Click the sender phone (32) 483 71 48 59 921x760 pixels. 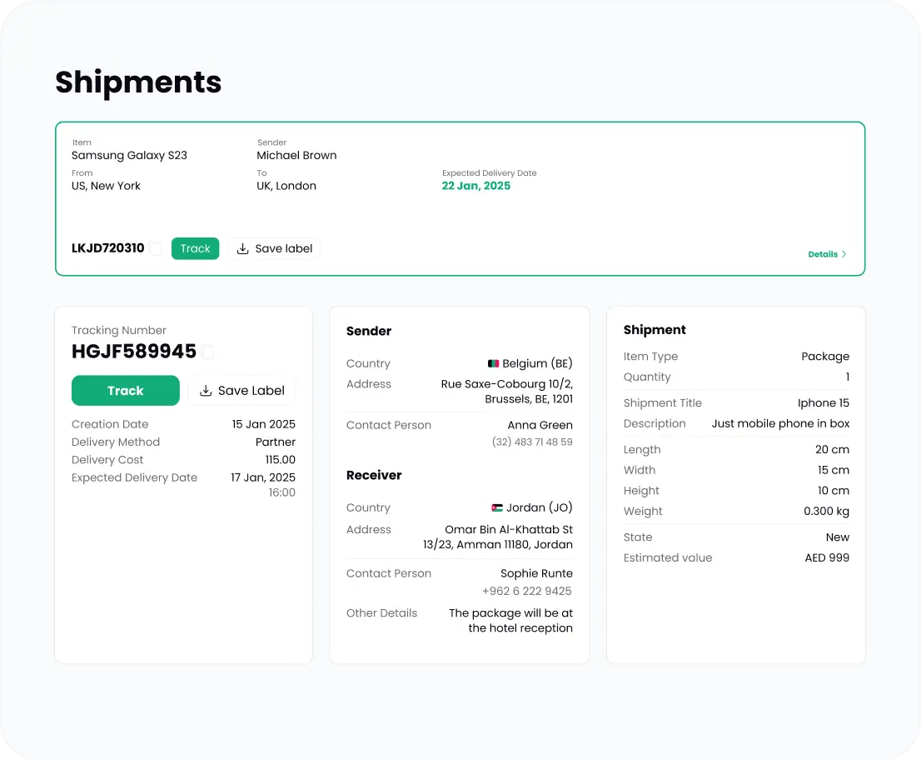pyautogui.click(x=532, y=442)
